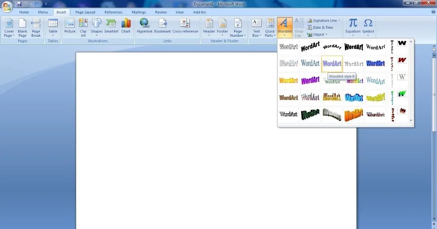Viewport: 437px width, 229px height.
Task: Insert a Blank Page
Action: coord(23,28)
